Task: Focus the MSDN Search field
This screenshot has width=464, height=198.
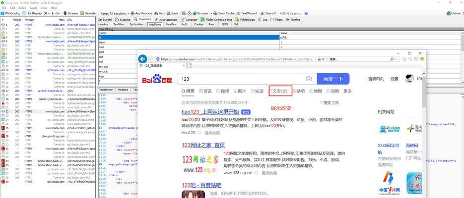Action: 291,13
